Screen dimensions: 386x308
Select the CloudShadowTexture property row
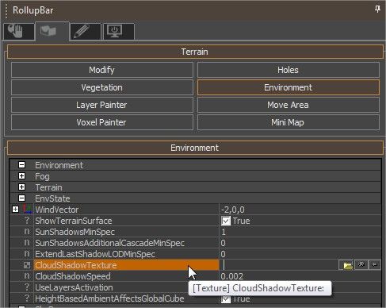126,265
